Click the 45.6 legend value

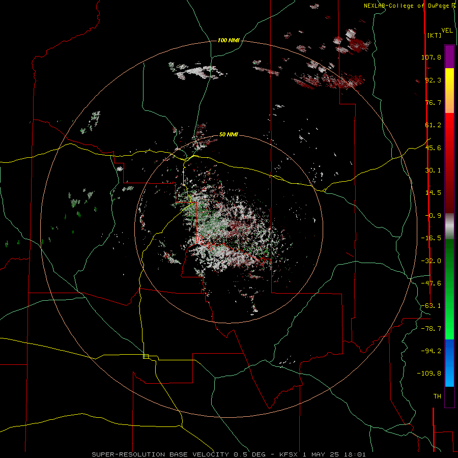point(433,148)
